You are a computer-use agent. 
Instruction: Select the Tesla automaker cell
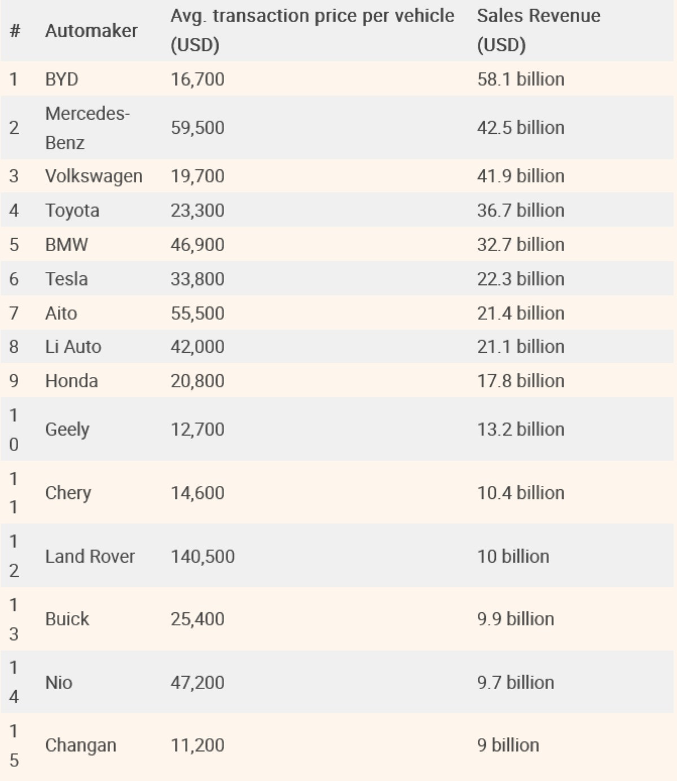[x=66, y=279]
